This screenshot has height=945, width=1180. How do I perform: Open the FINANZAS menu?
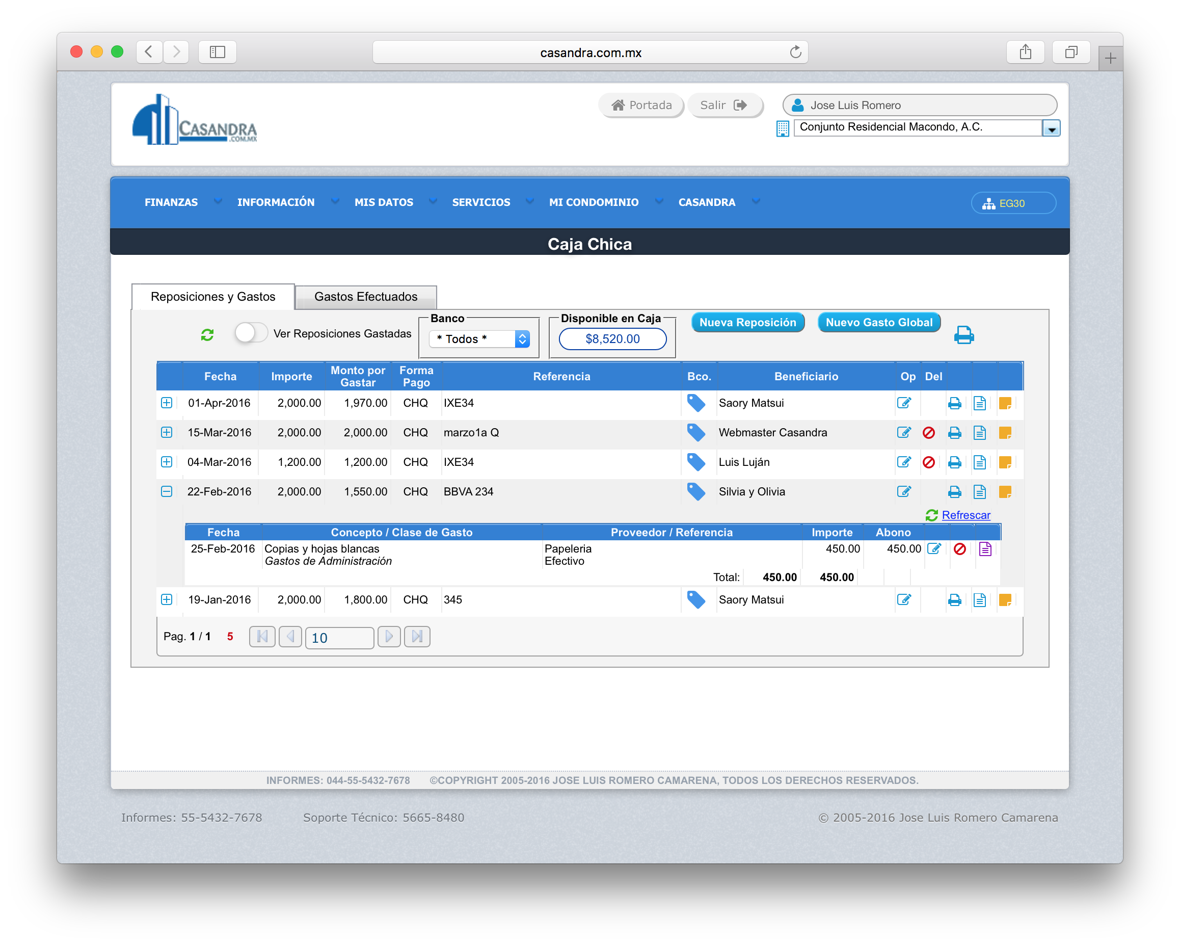tap(171, 202)
